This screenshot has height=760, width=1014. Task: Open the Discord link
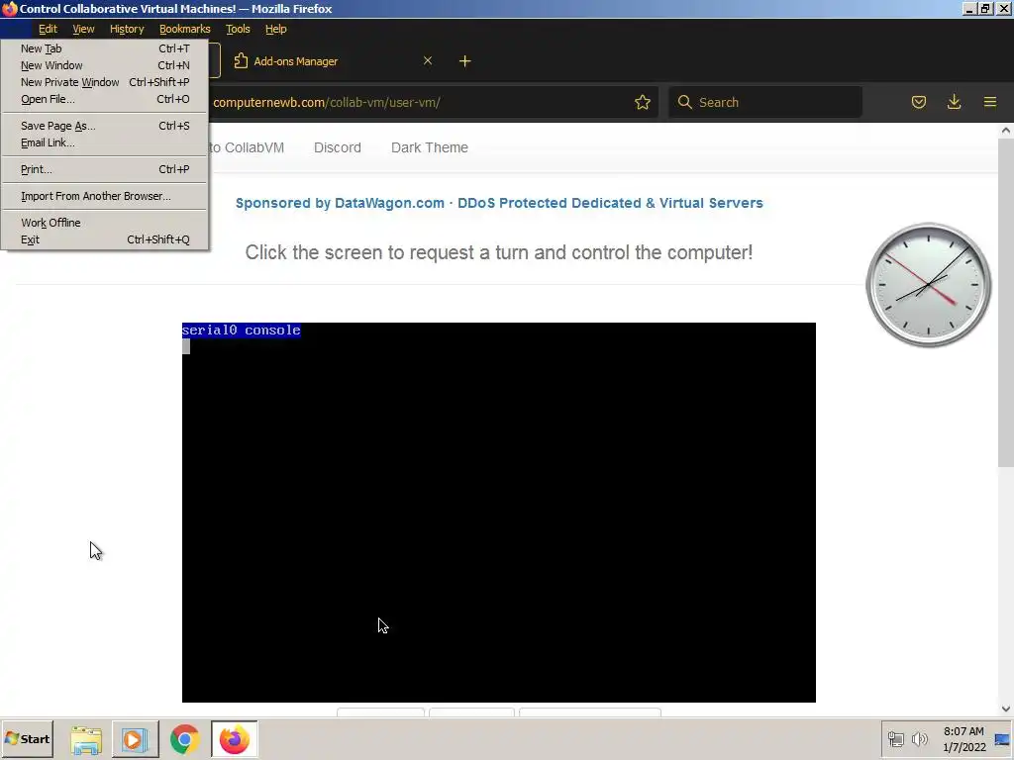338,147
